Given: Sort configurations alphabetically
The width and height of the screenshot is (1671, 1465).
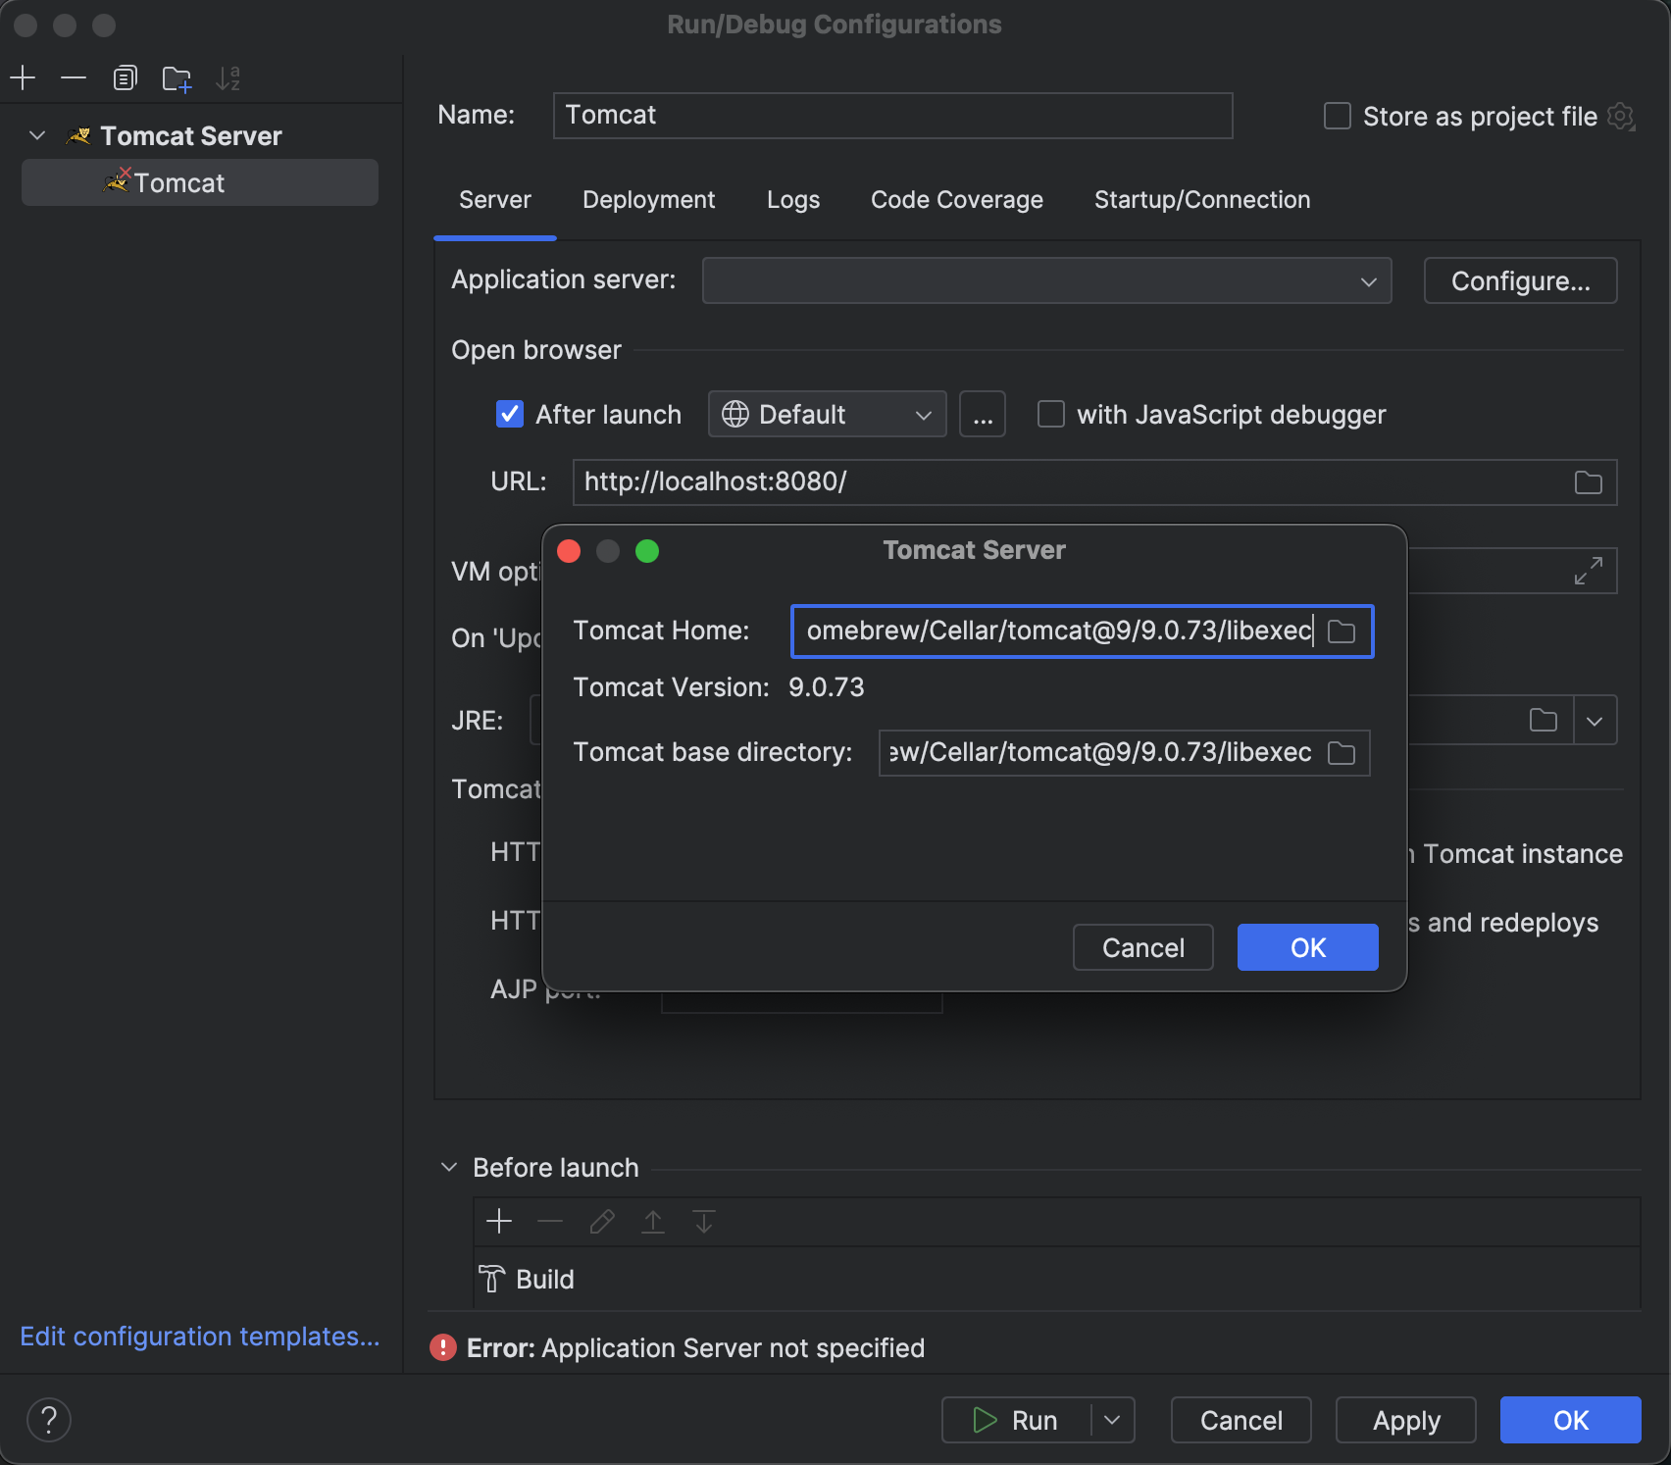Looking at the screenshot, I should coord(228,77).
